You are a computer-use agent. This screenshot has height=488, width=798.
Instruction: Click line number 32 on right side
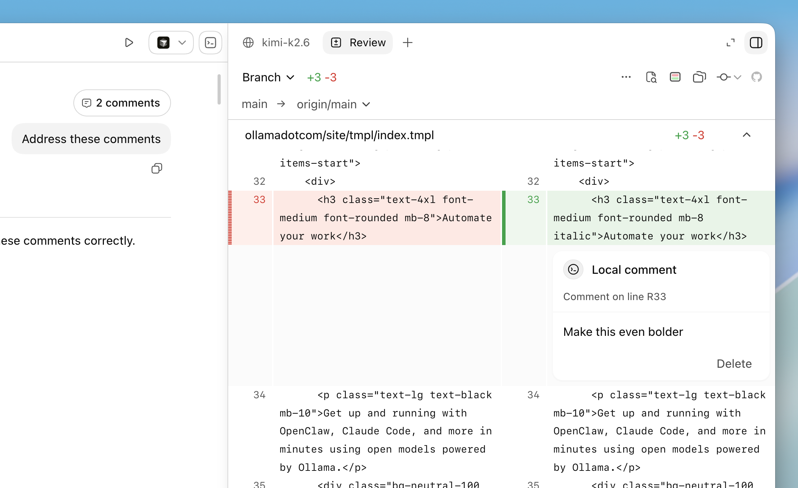click(533, 182)
